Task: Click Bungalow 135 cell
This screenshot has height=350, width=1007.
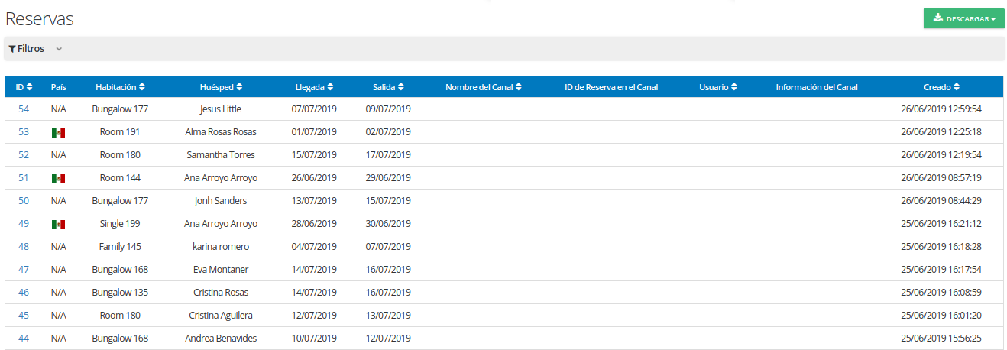Action: 120,293
